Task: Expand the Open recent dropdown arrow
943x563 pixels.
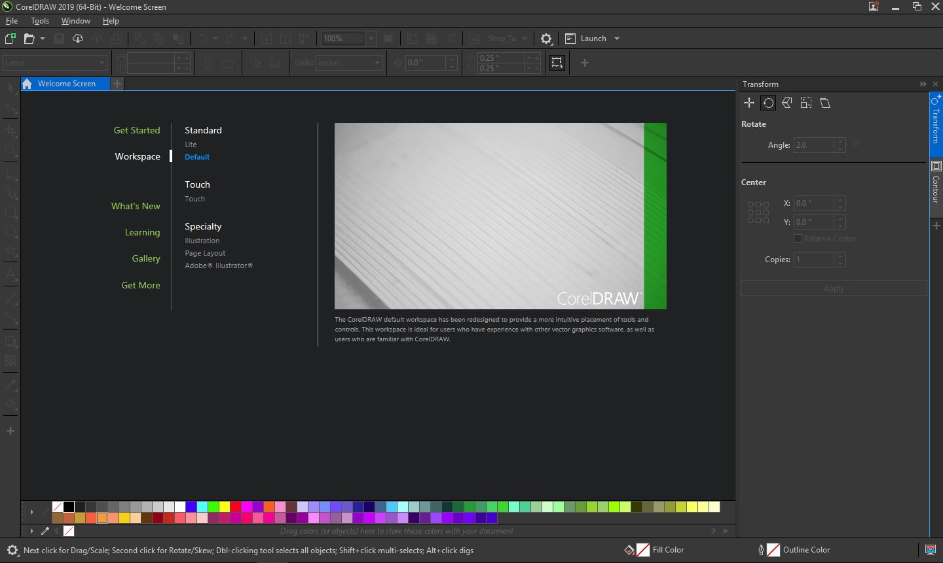Action: [x=43, y=39]
